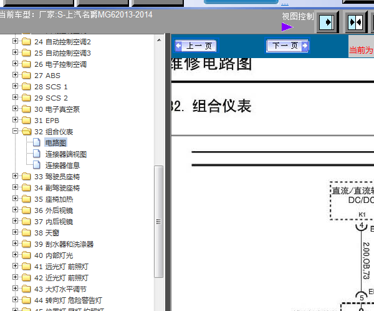The height and width of the screenshot is (311, 374).
Task: Click the folder icon for 31 EPB
Action: point(26,121)
